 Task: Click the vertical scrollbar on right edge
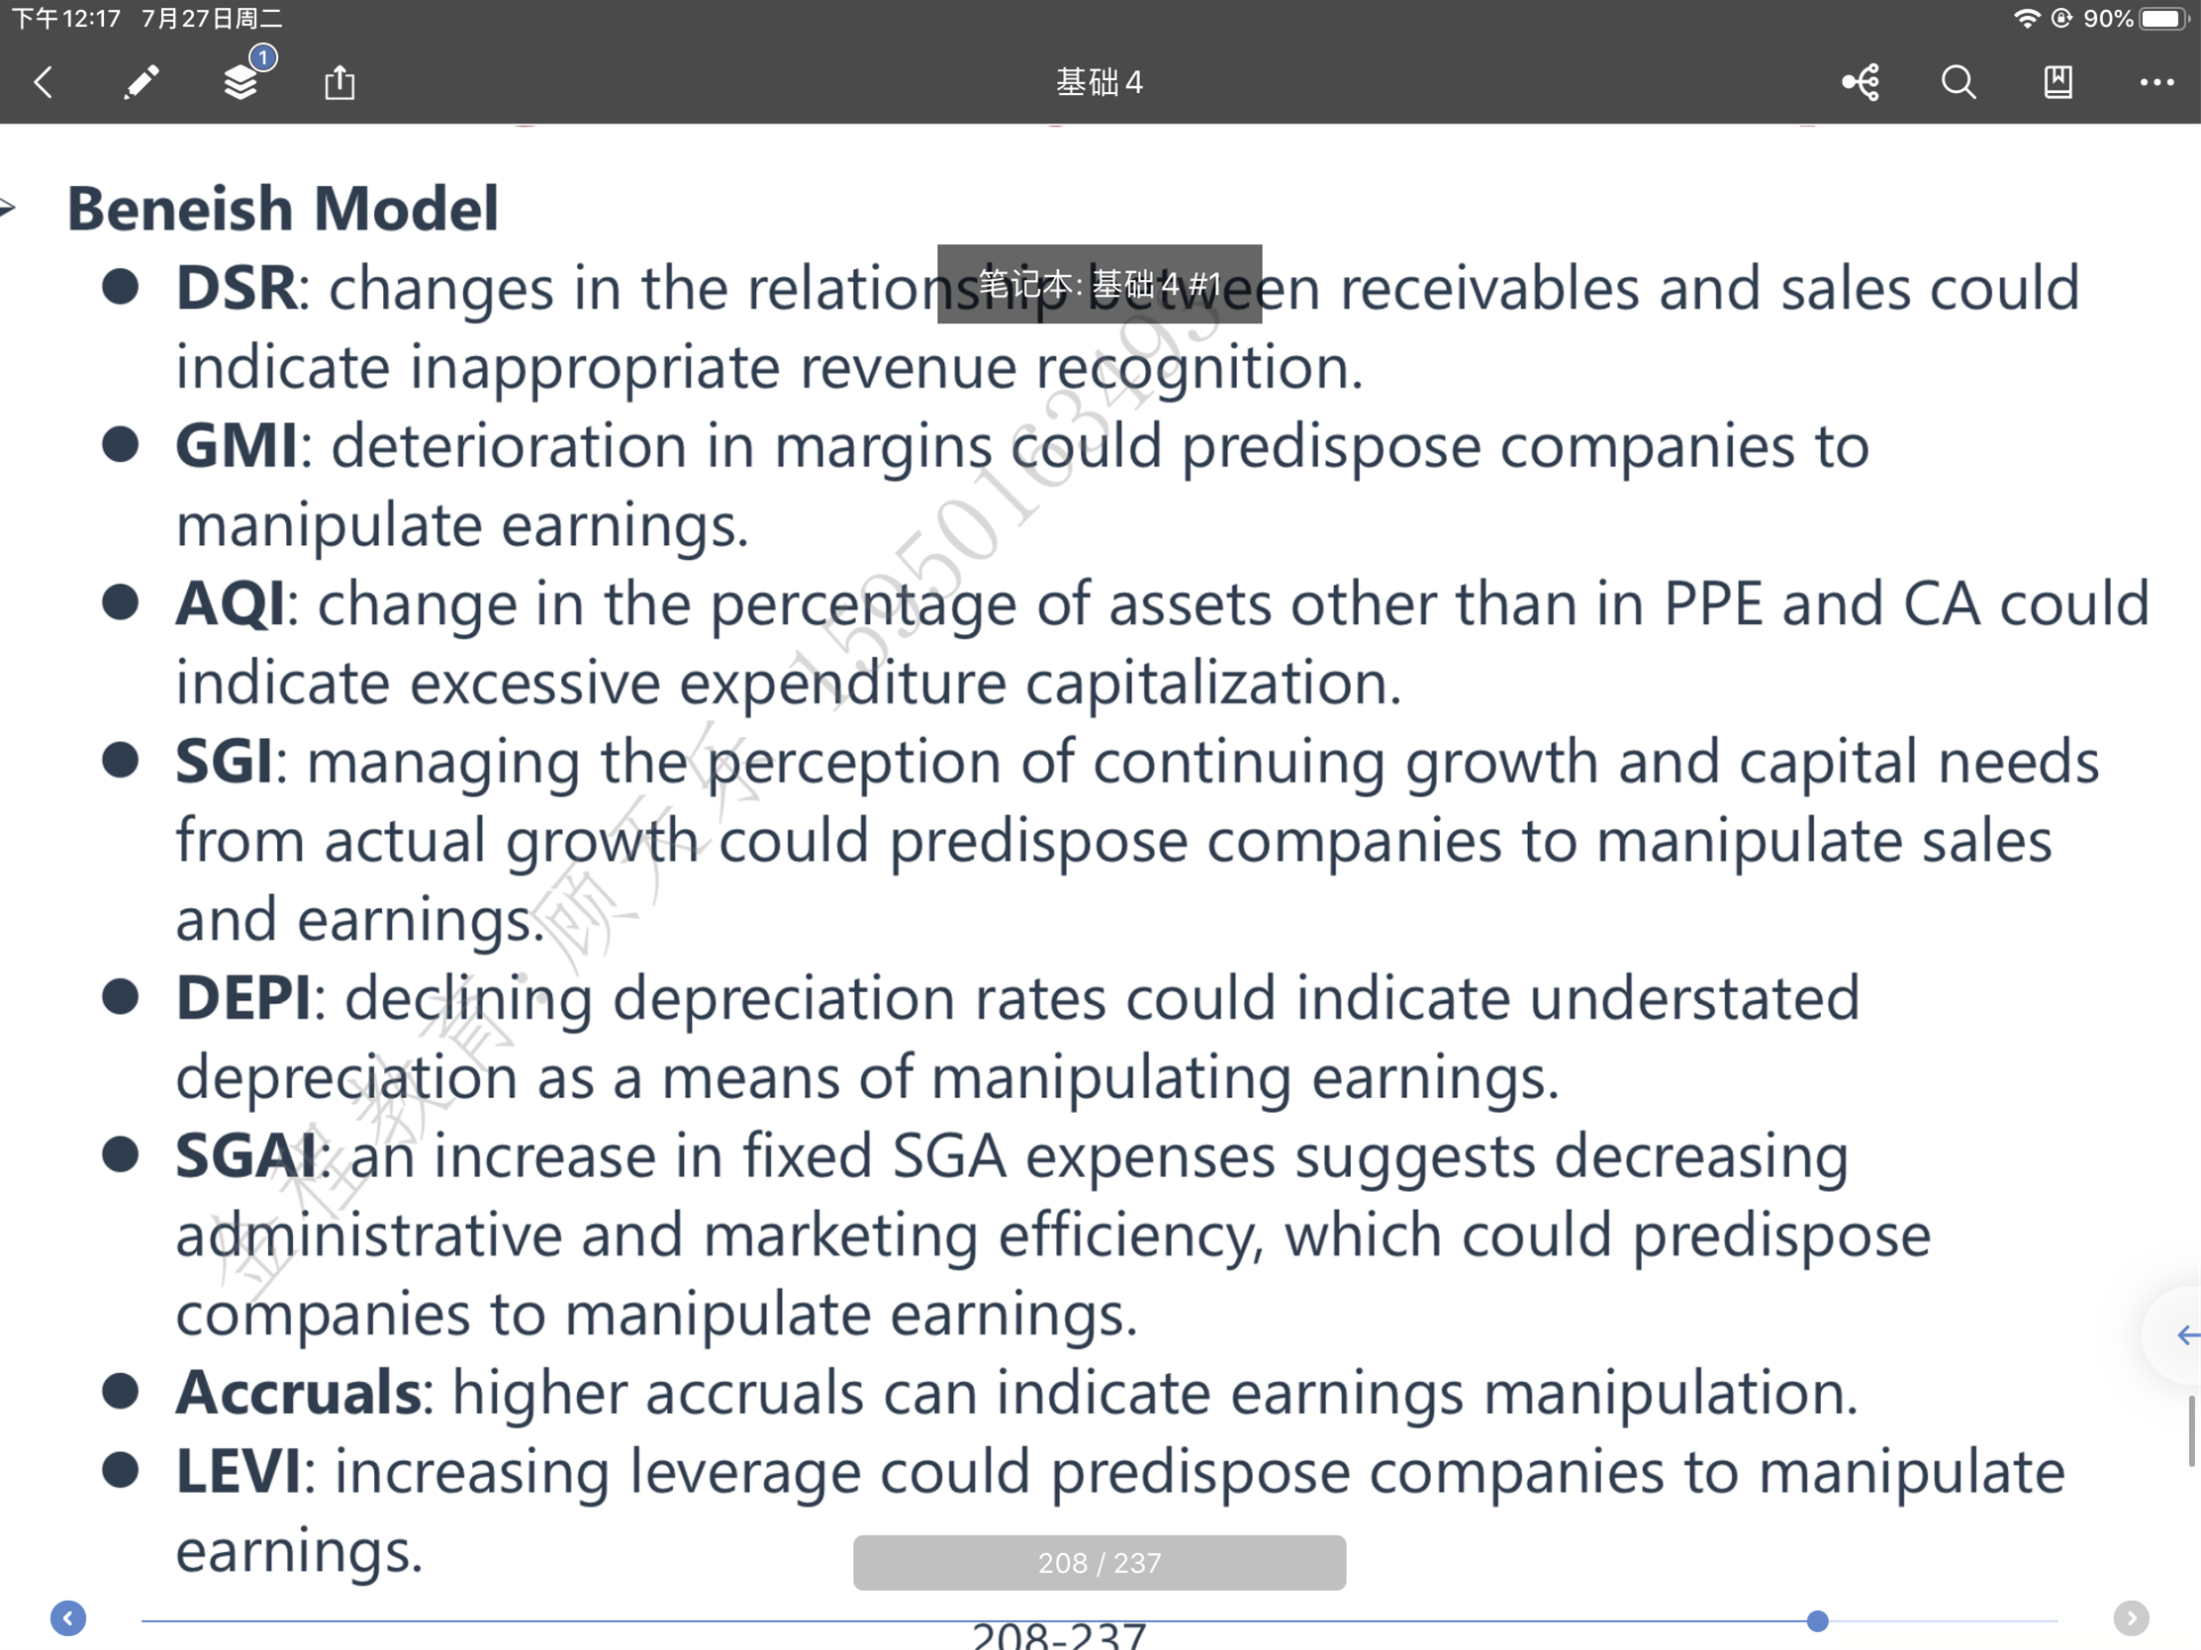(2191, 1430)
